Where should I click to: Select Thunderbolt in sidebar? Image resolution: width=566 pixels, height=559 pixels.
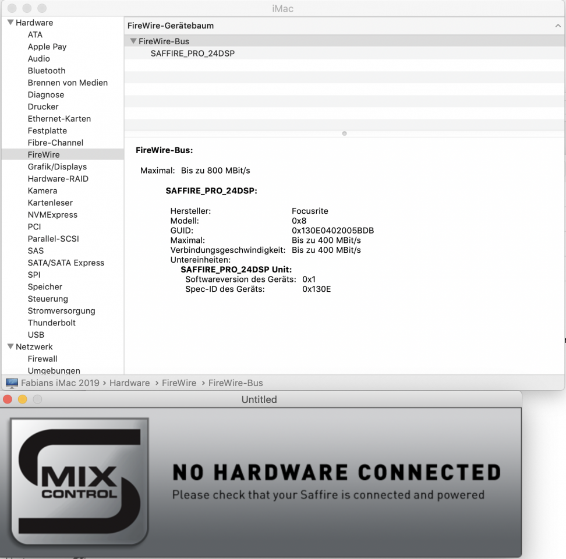click(x=52, y=323)
